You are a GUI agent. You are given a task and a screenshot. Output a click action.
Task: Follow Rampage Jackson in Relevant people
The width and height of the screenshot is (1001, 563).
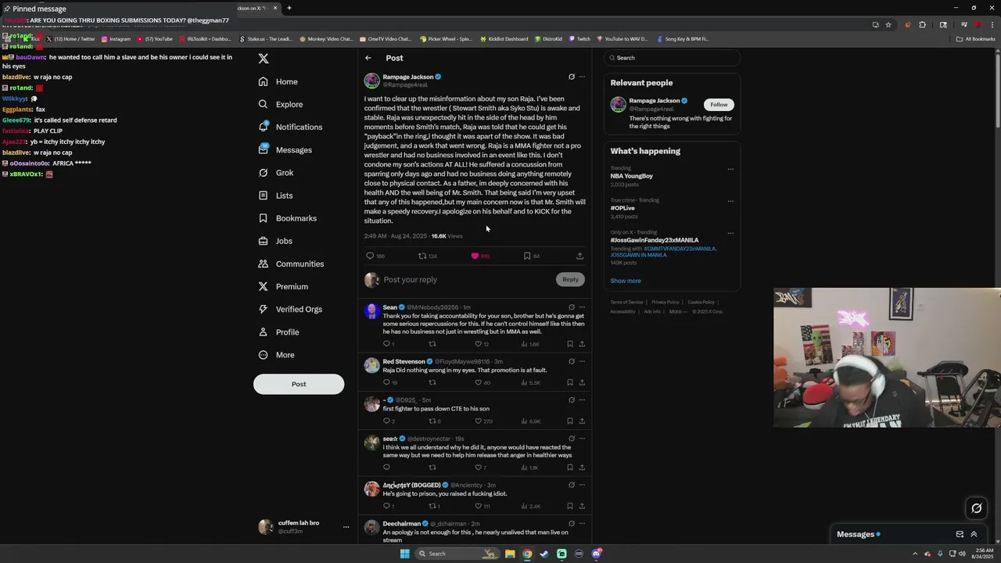pos(719,104)
